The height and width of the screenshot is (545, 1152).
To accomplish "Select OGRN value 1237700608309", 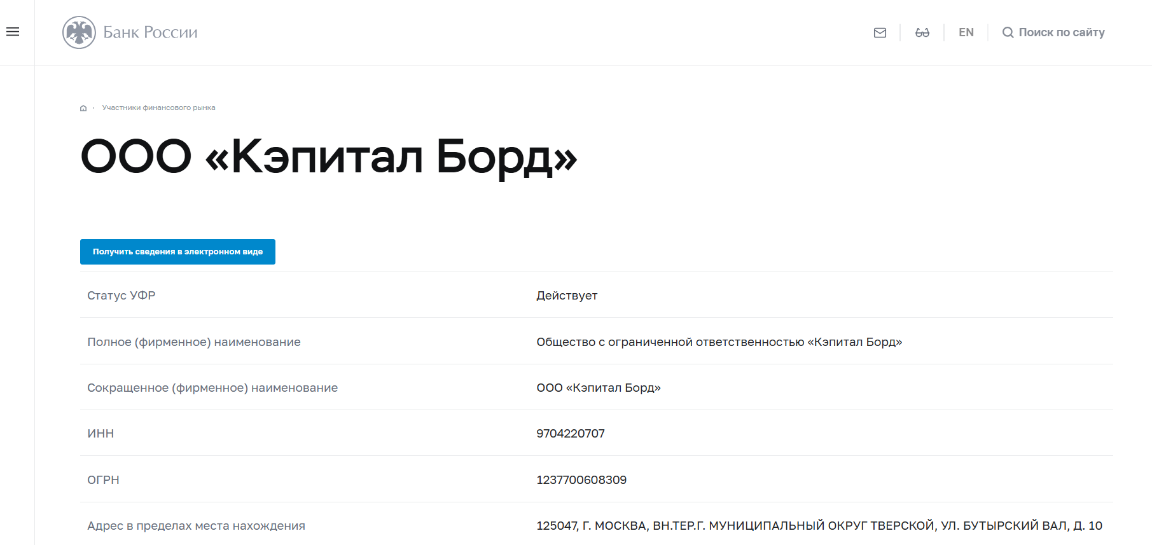I will [581, 480].
